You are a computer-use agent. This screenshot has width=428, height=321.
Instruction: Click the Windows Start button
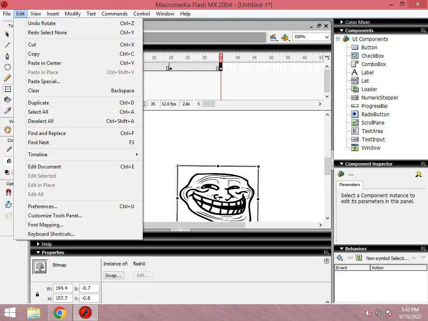point(10,313)
